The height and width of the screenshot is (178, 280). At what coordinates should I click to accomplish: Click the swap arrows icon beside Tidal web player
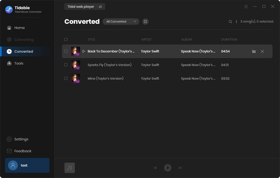[x=100, y=7]
